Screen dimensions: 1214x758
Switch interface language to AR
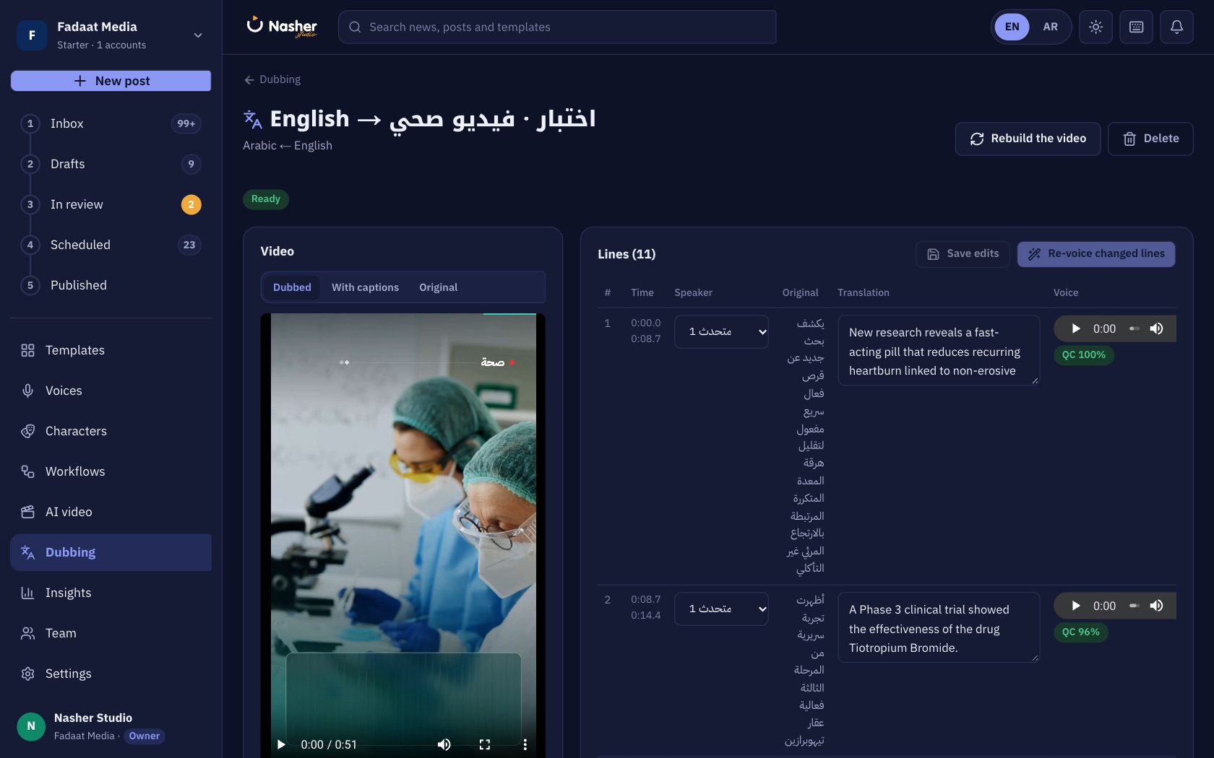1050,27
